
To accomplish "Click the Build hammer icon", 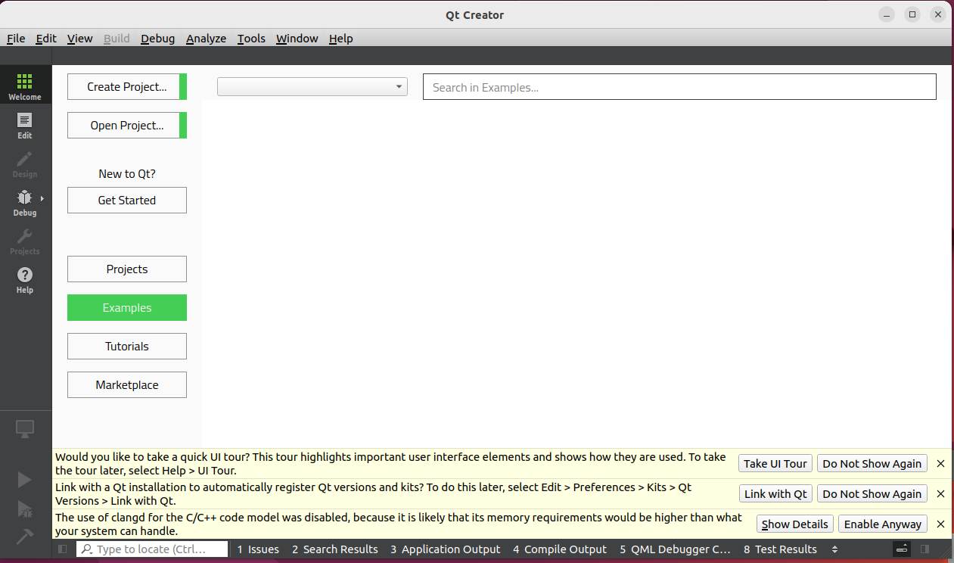I will pyautogui.click(x=25, y=536).
